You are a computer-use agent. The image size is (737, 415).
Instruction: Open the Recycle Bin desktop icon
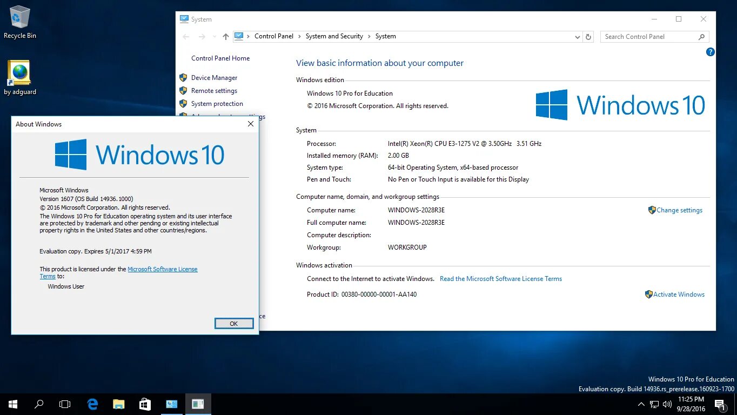tap(20, 22)
